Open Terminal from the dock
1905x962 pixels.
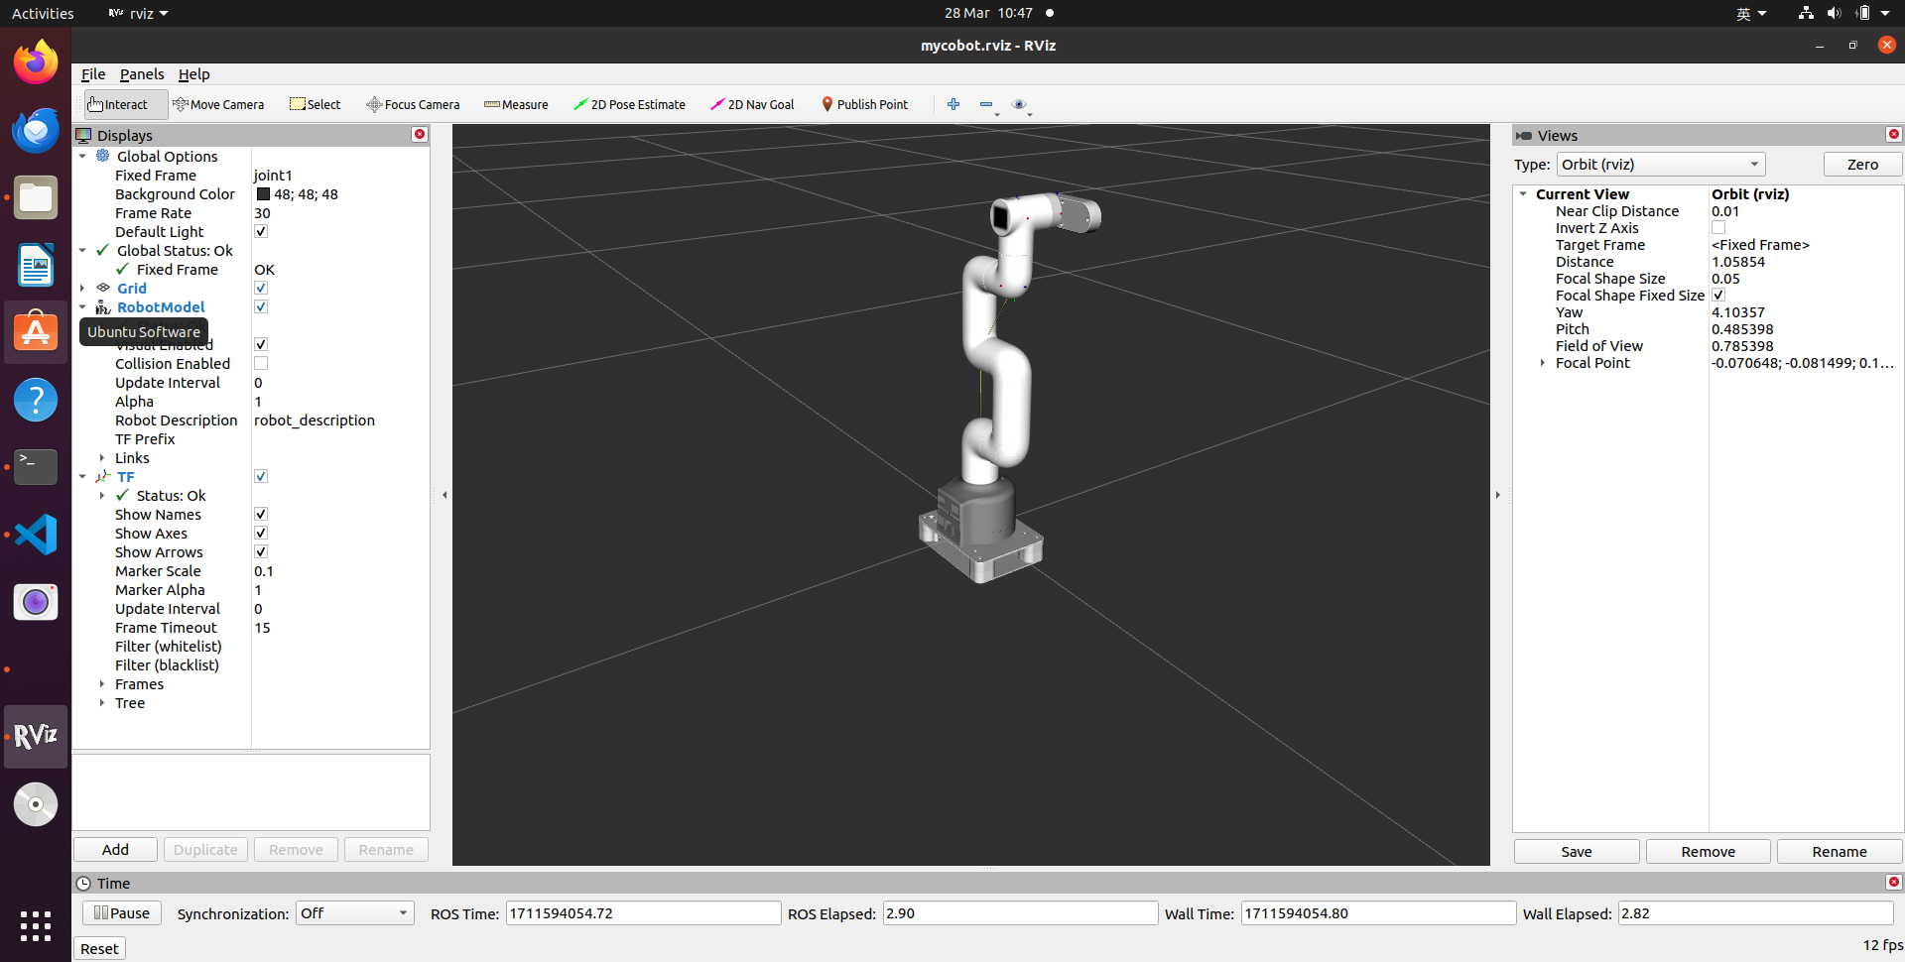pyautogui.click(x=36, y=467)
